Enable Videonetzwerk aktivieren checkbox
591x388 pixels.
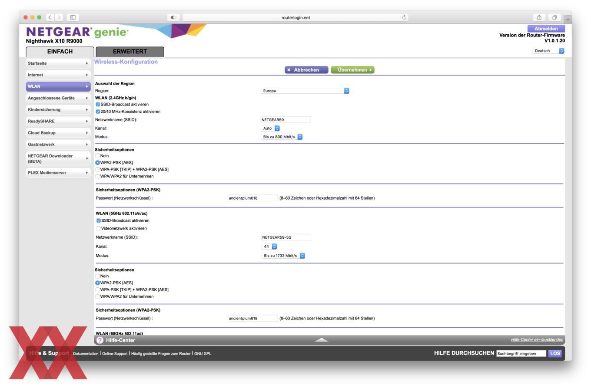coord(98,228)
